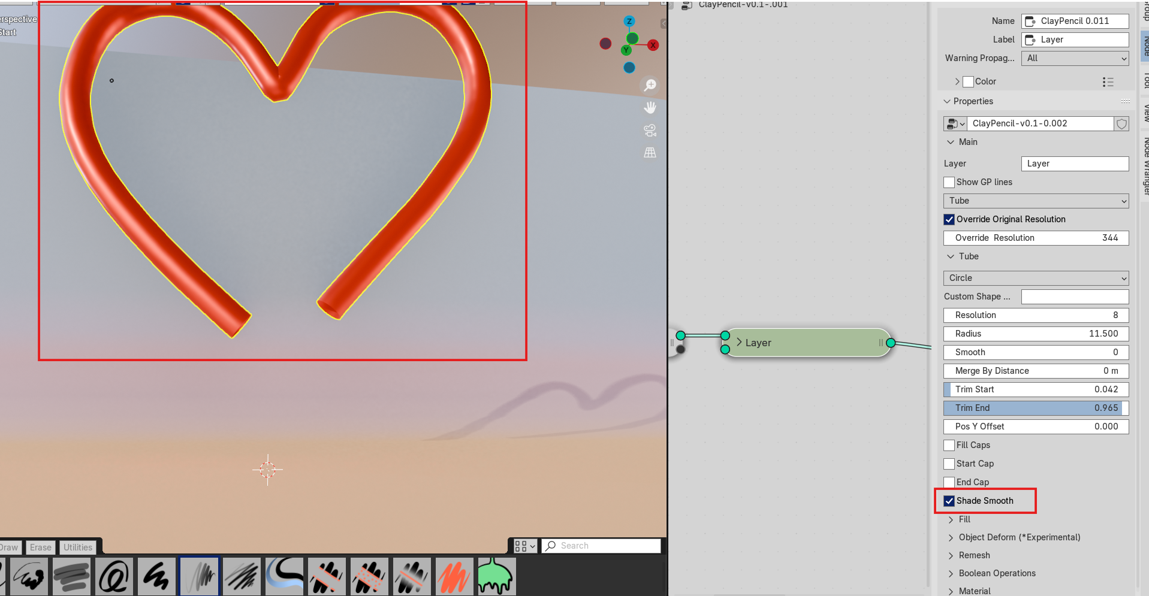Switch perspective/orthographic with the grid icon
The image size is (1149, 596).
pos(650,153)
